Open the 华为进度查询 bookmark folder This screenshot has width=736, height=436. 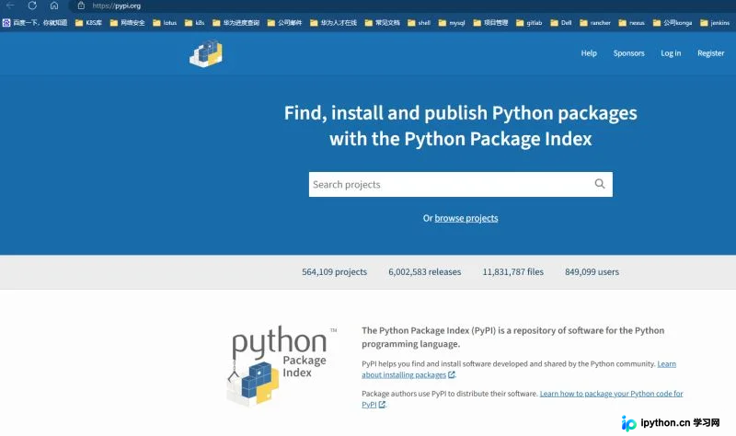point(236,22)
